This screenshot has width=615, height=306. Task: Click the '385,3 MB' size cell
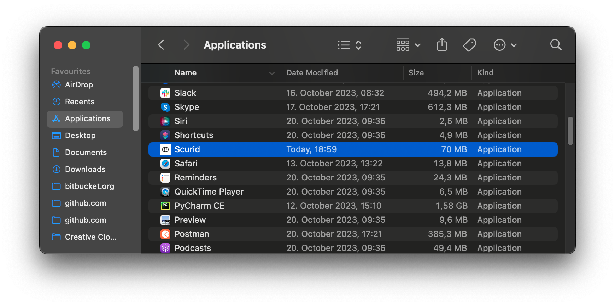coord(447,234)
